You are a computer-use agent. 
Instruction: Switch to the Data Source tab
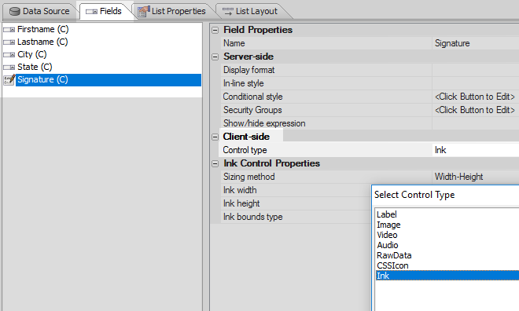(x=40, y=11)
